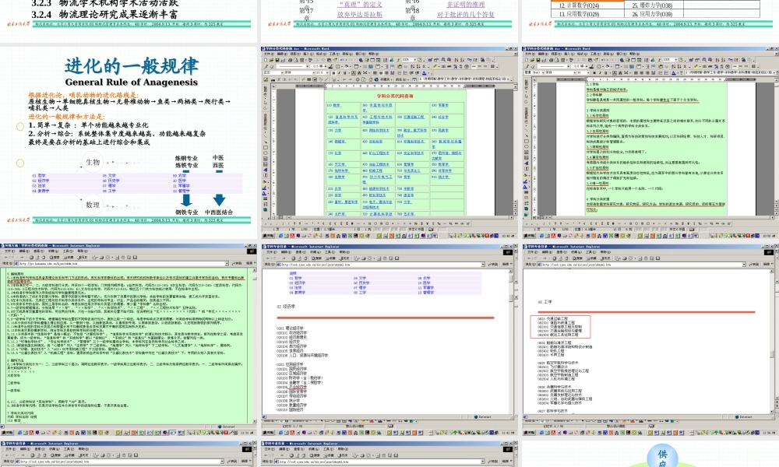Image resolution: width=779 pixels, height=467 pixels.
Task: Select the Word screenshot slide with green text paragraphs
Action: pos(650,143)
